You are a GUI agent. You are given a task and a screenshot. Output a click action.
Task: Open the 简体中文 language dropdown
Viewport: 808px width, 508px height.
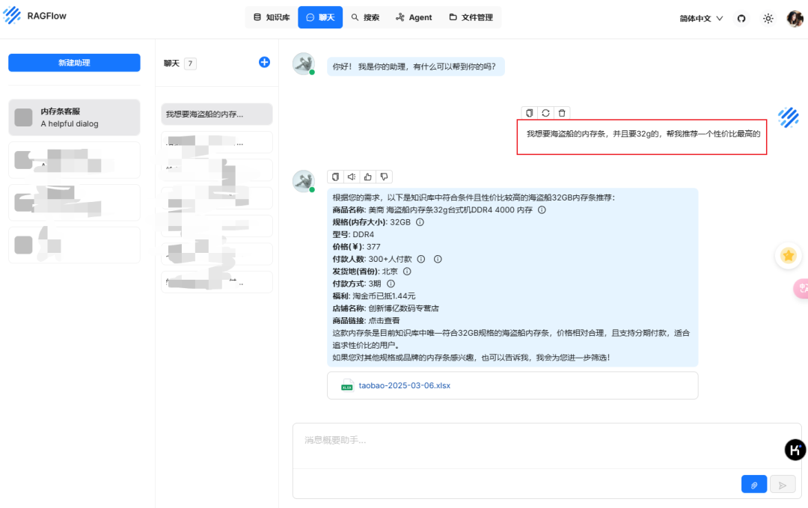point(700,18)
